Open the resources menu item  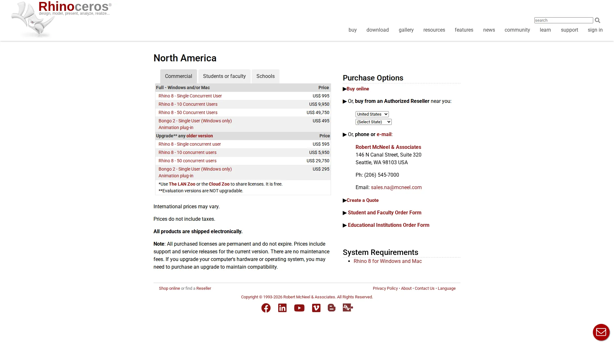click(434, 30)
